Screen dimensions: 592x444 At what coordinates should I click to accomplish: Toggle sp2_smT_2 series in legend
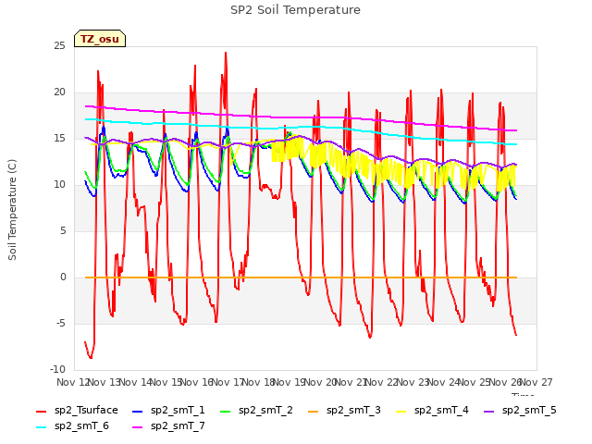coord(256,410)
